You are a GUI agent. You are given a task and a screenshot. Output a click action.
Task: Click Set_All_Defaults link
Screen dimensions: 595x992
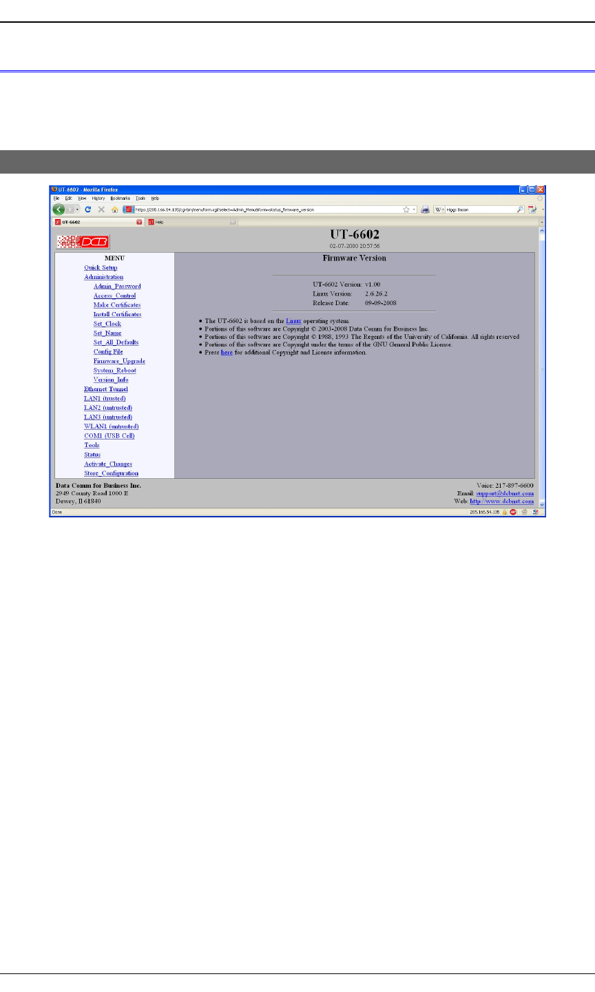116,342
